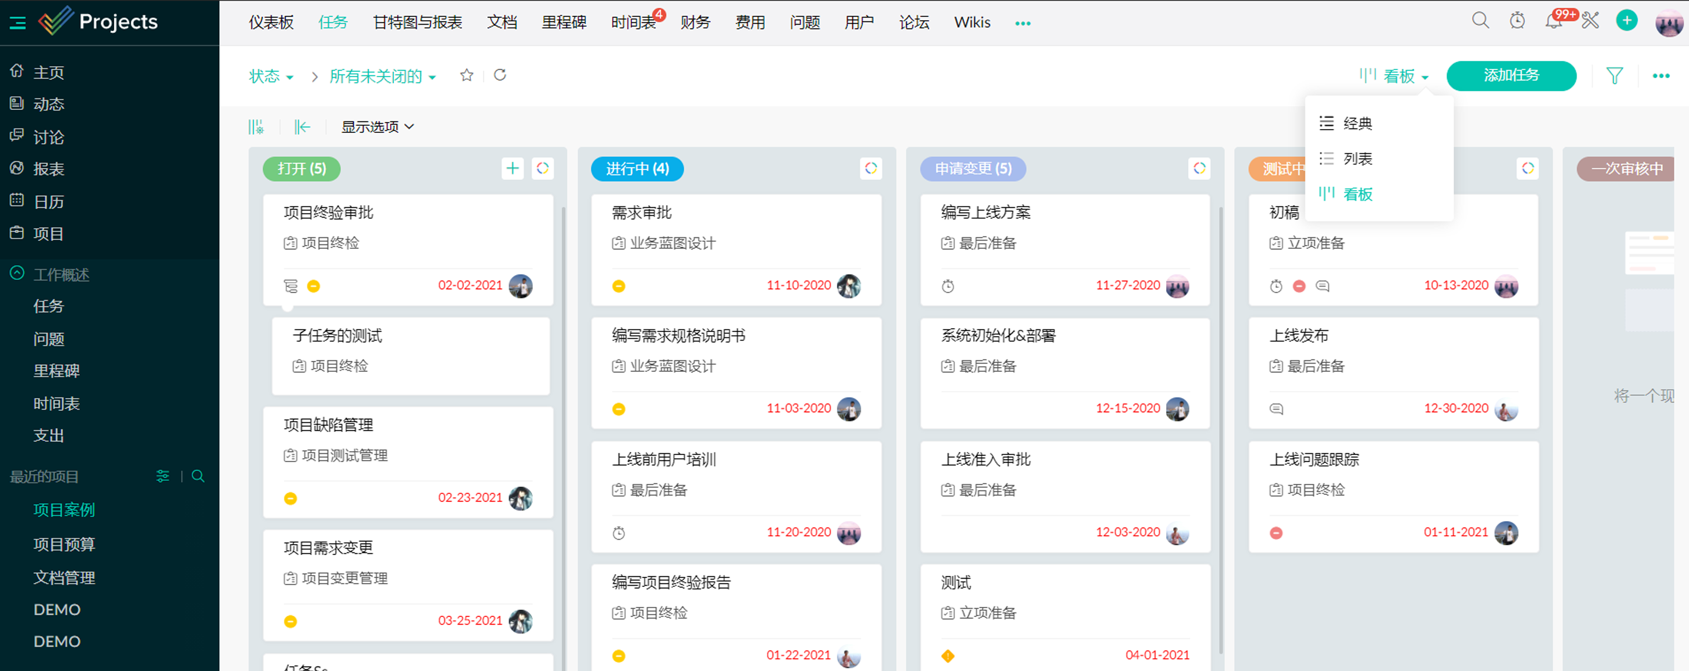Open the timer clock icon in header
This screenshot has height=671, width=1689.
pyautogui.click(x=1517, y=21)
